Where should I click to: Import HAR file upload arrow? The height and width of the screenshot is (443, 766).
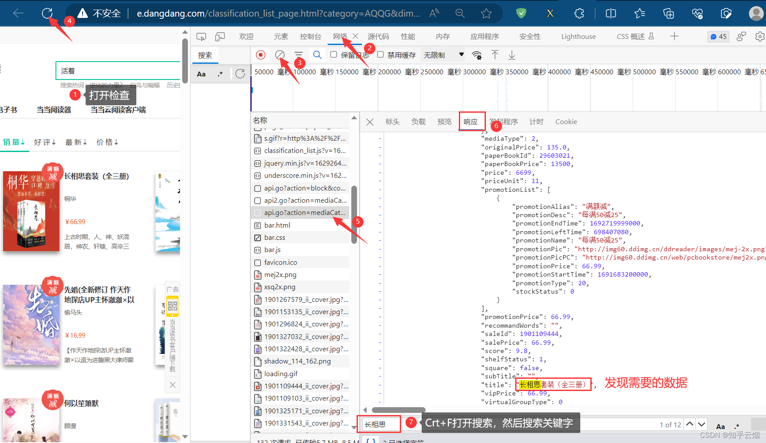(495, 55)
